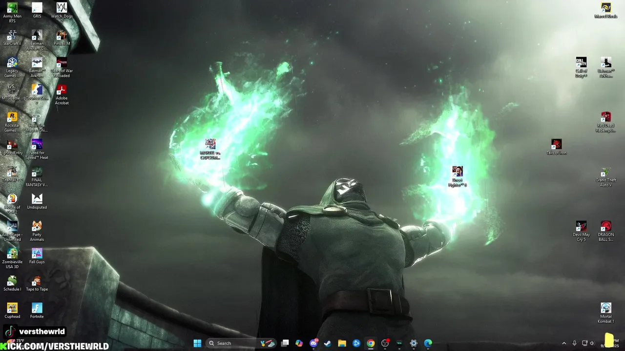Select the Watch_Dogs 2 desktop icon
This screenshot has height=351, width=625.
62,12
